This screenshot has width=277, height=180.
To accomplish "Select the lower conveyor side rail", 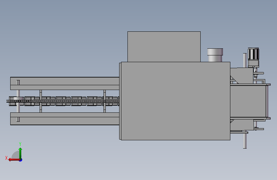I will (x=65, y=119).
